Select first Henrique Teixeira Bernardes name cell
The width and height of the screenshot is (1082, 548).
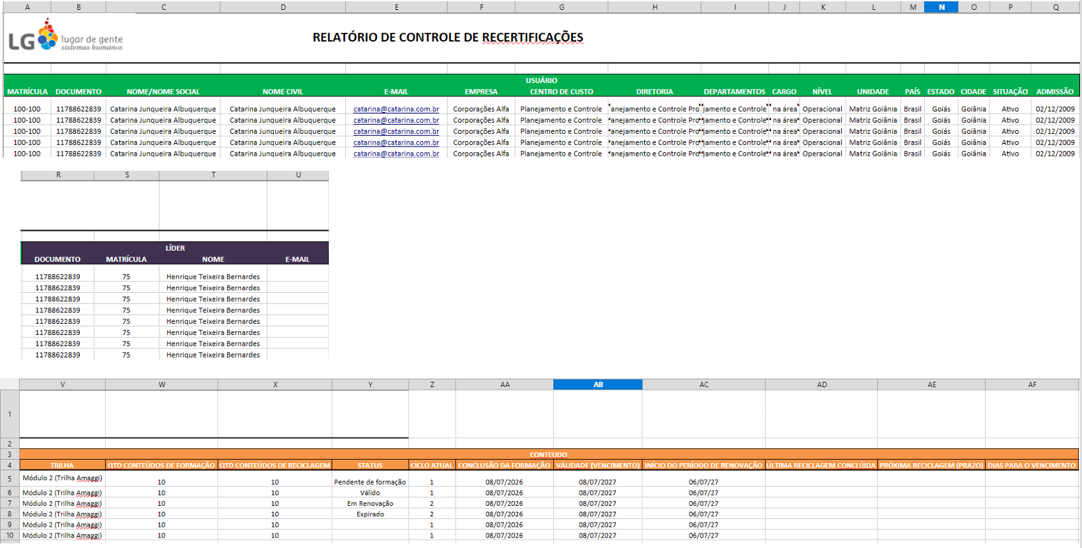click(x=213, y=277)
